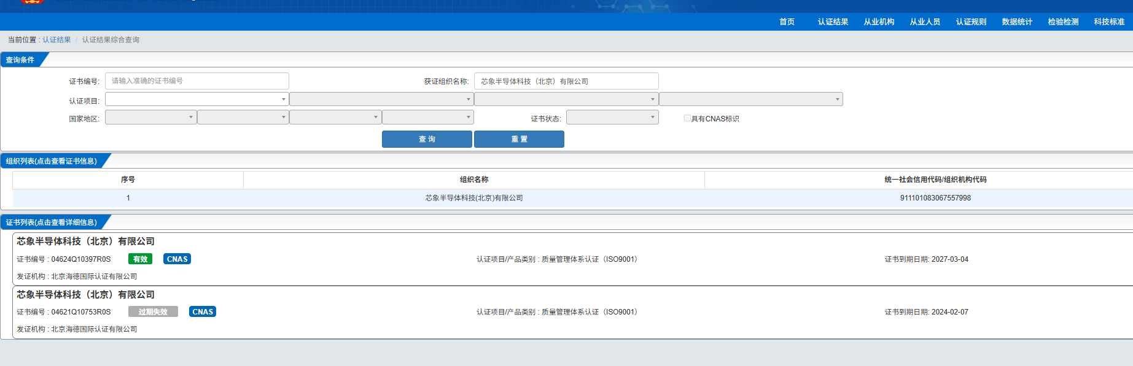This screenshot has height=366, width=1133.
Task: Open the 从业机构 navigation menu
Action: point(879,22)
